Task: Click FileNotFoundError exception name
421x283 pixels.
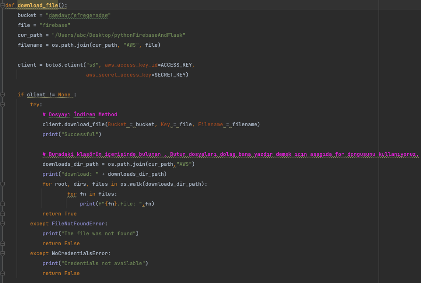Action: click(78, 223)
